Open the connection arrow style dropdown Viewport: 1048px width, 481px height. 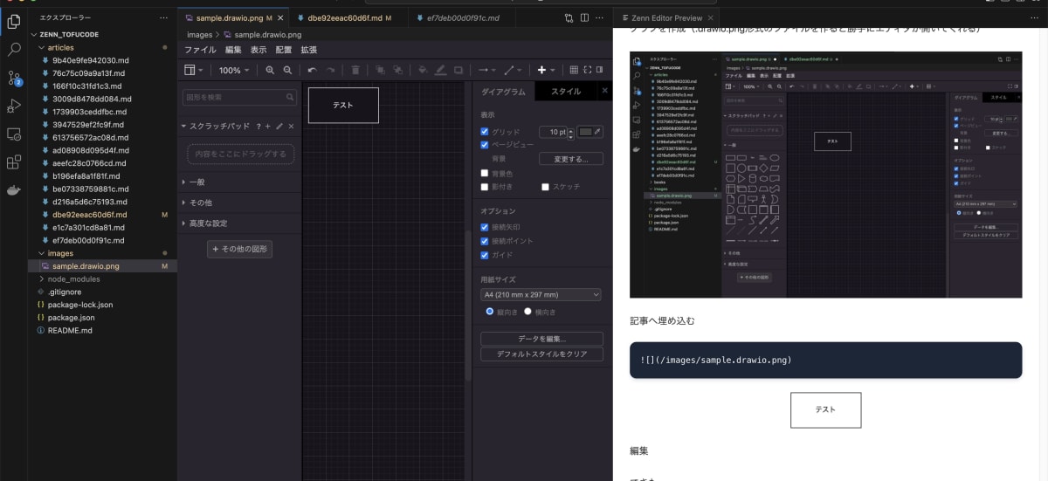point(486,70)
